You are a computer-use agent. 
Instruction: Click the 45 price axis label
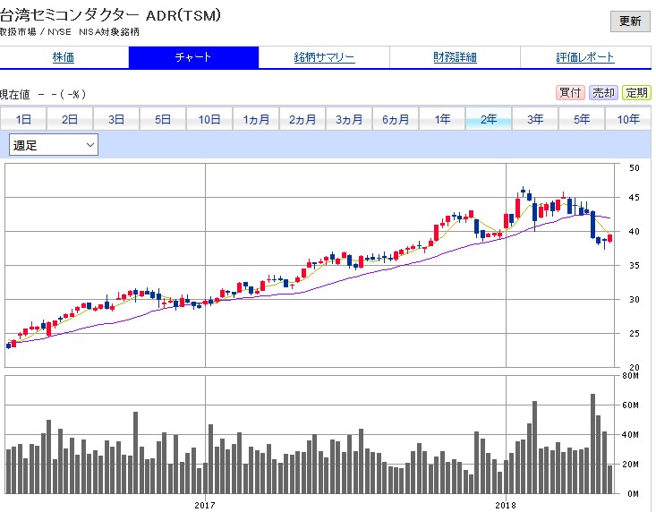tap(635, 198)
